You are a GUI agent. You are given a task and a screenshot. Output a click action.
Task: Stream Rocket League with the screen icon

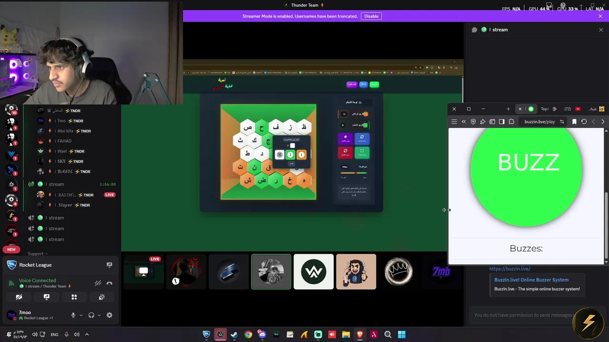pyautogui.click(x=109, y=265)
